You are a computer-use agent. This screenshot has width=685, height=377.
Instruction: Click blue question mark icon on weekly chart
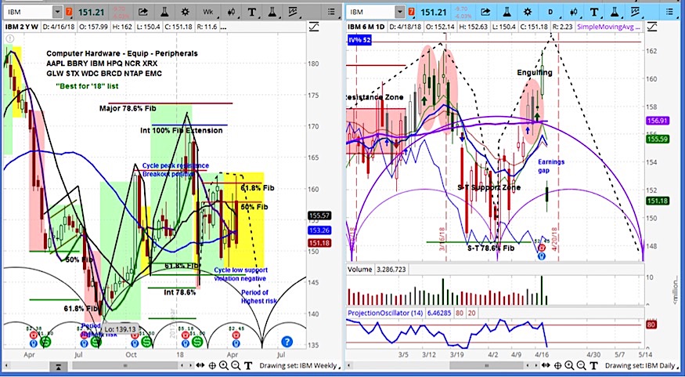tap(287, 342)
